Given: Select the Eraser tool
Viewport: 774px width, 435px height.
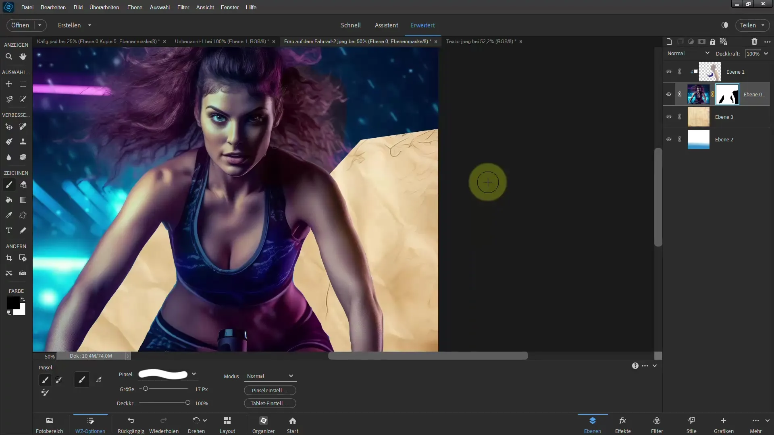Looking at the screenshot, I should pyautogui.click(x=23, y=184).
